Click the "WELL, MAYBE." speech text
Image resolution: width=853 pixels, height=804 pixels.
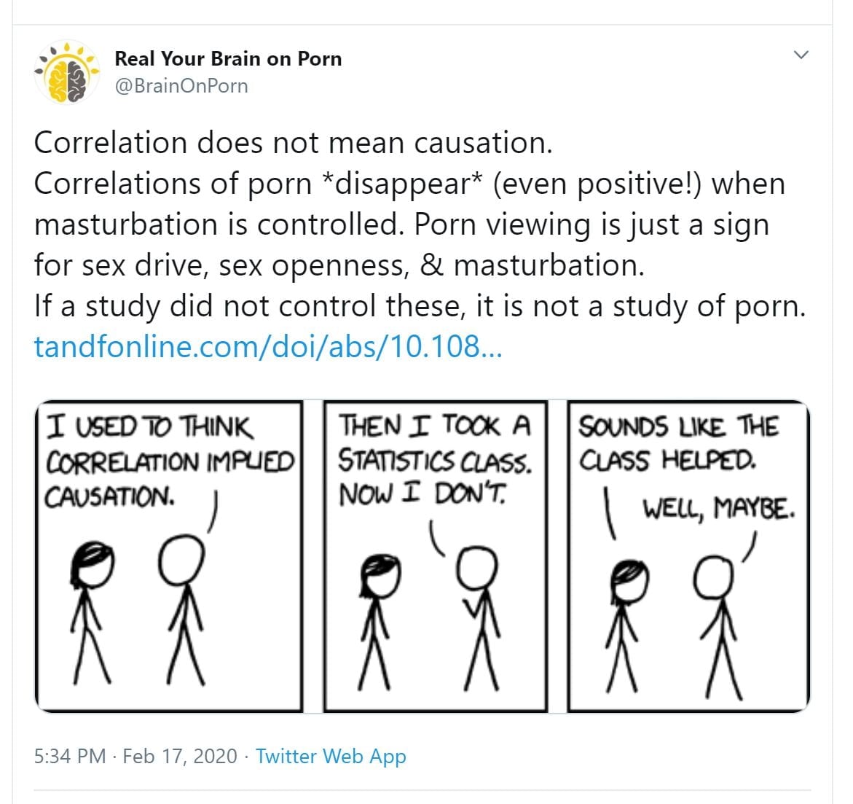718,509
